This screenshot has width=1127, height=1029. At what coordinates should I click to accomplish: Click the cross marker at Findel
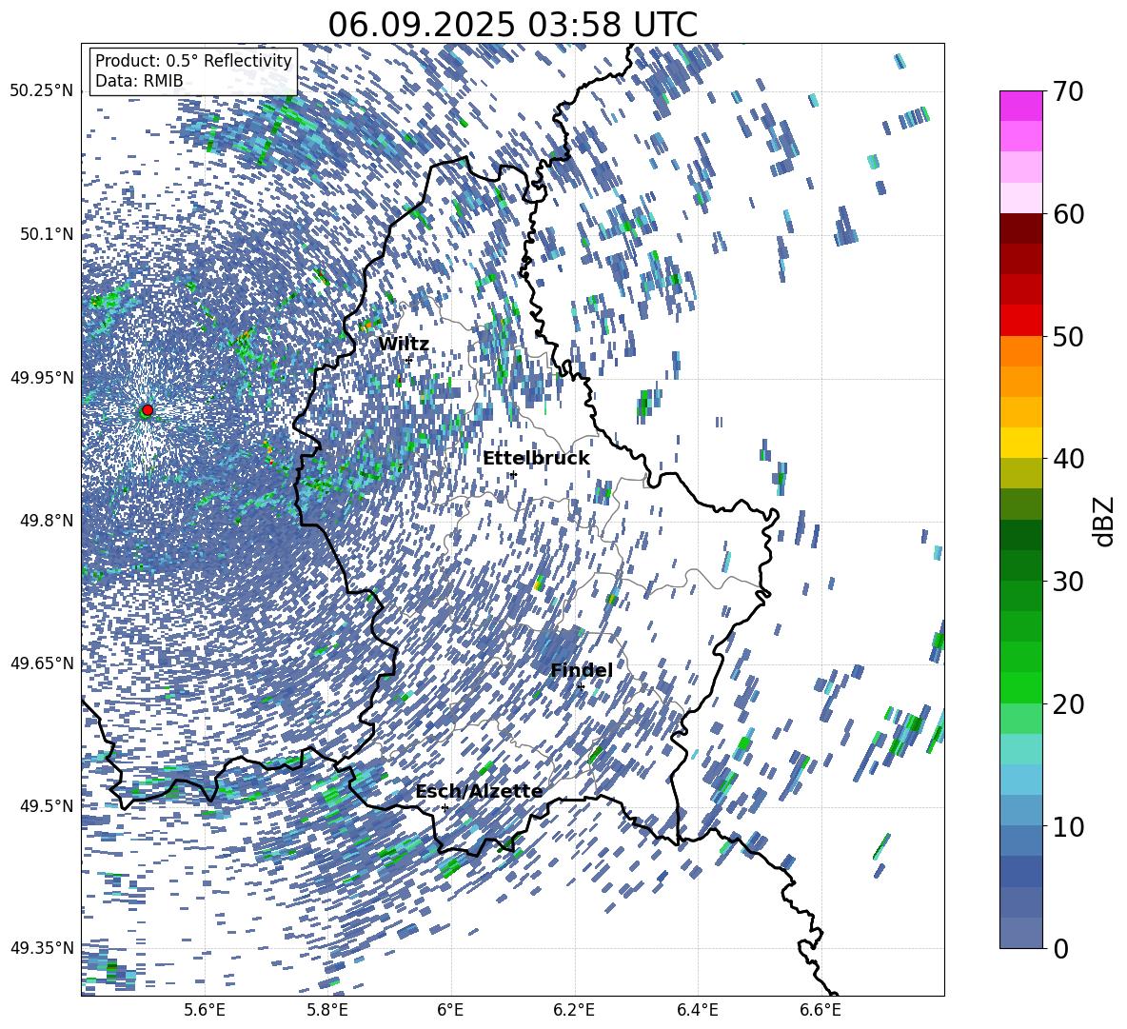581,687
